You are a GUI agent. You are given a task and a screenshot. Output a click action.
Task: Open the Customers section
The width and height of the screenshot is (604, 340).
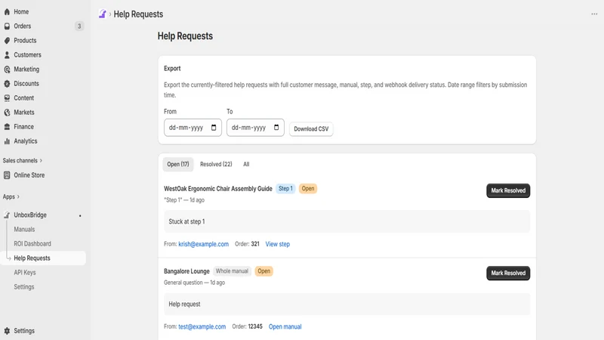click(27, 54)
